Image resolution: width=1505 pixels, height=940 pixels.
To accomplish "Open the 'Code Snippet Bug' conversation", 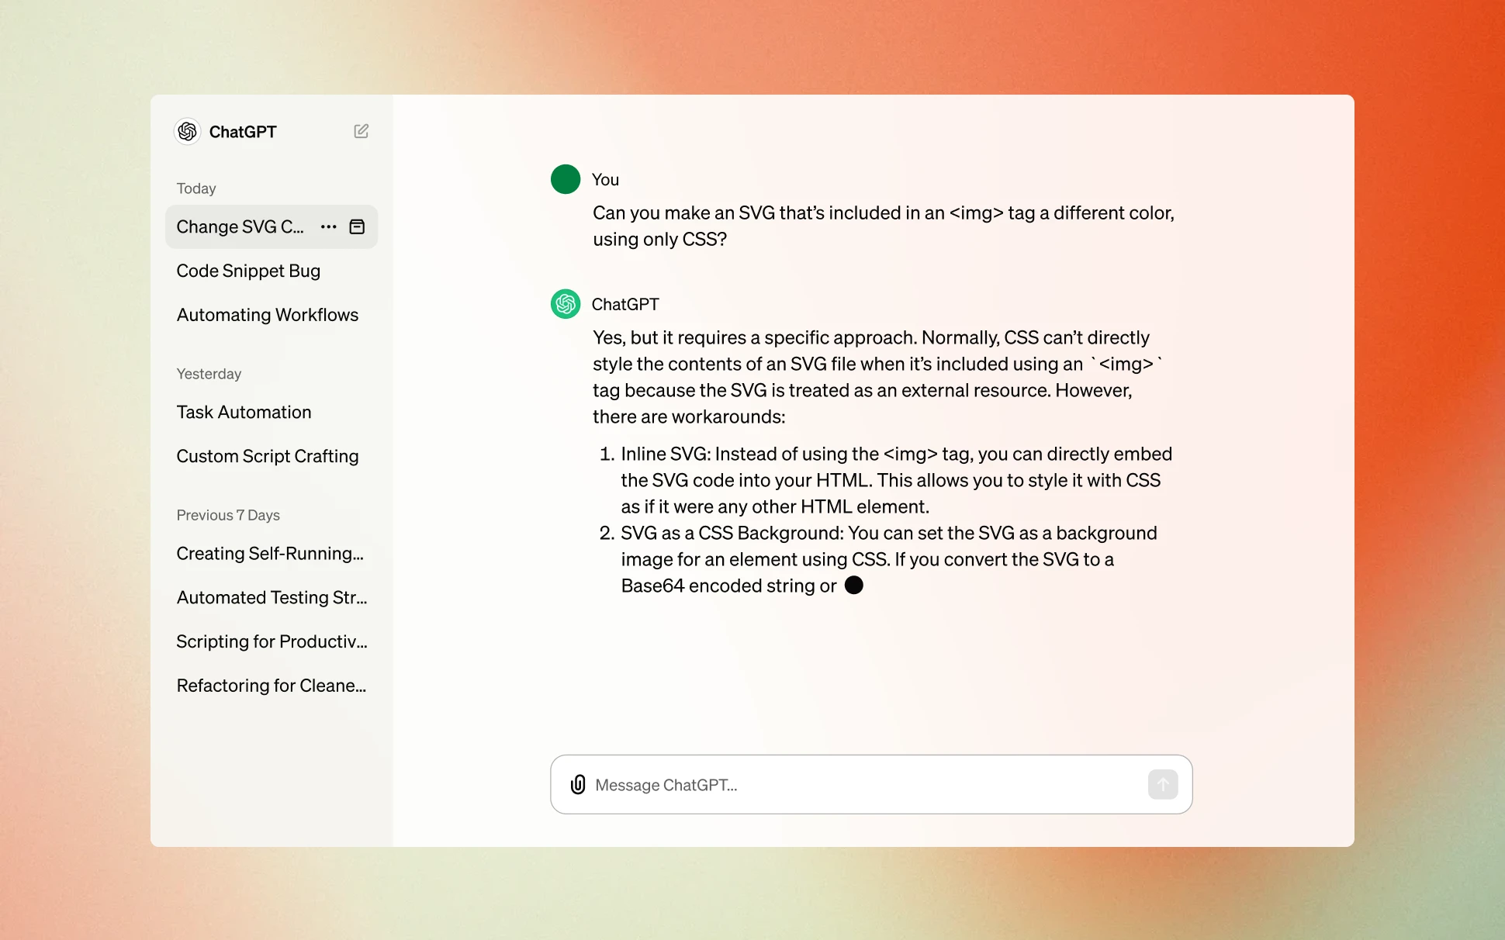I will (248, 271).
